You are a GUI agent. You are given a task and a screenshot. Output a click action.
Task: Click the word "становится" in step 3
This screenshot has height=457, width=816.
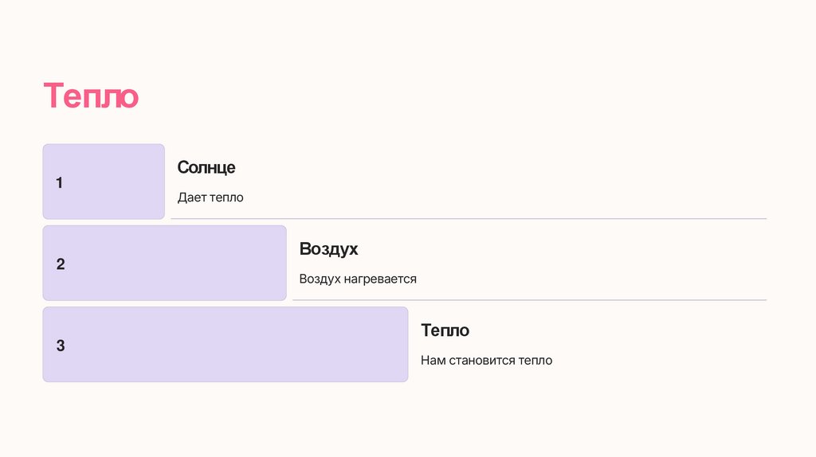pyautogui.click(x=481, y=361)
